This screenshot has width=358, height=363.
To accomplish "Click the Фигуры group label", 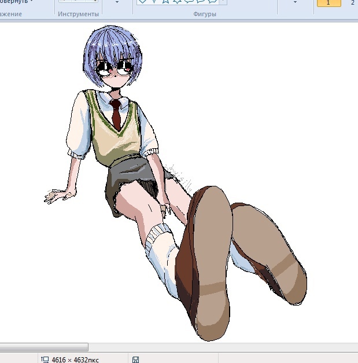I will [205, 14].
